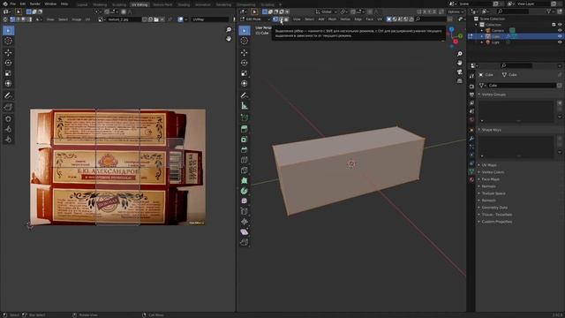Select the Rotate tool in the 3D viewport toolbar
Viewport: 565px width, 318px height.
(x=245, y=63)
